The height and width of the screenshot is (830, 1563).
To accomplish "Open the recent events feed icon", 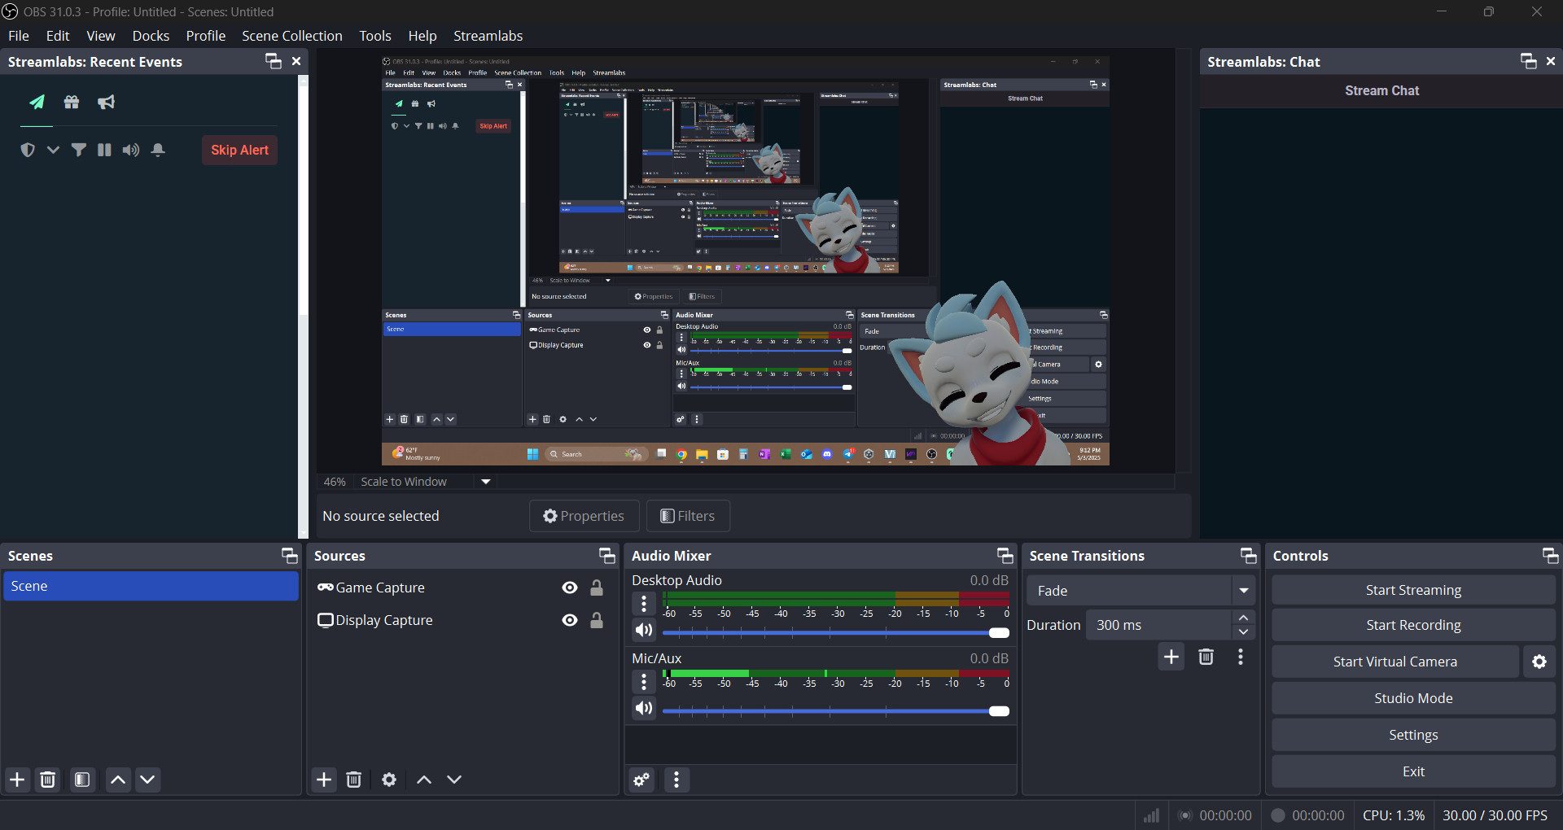I will (x=37, y=103).
